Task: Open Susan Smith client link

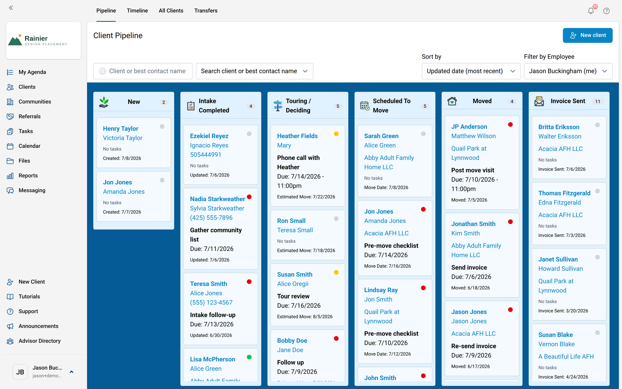Action: 294,275
